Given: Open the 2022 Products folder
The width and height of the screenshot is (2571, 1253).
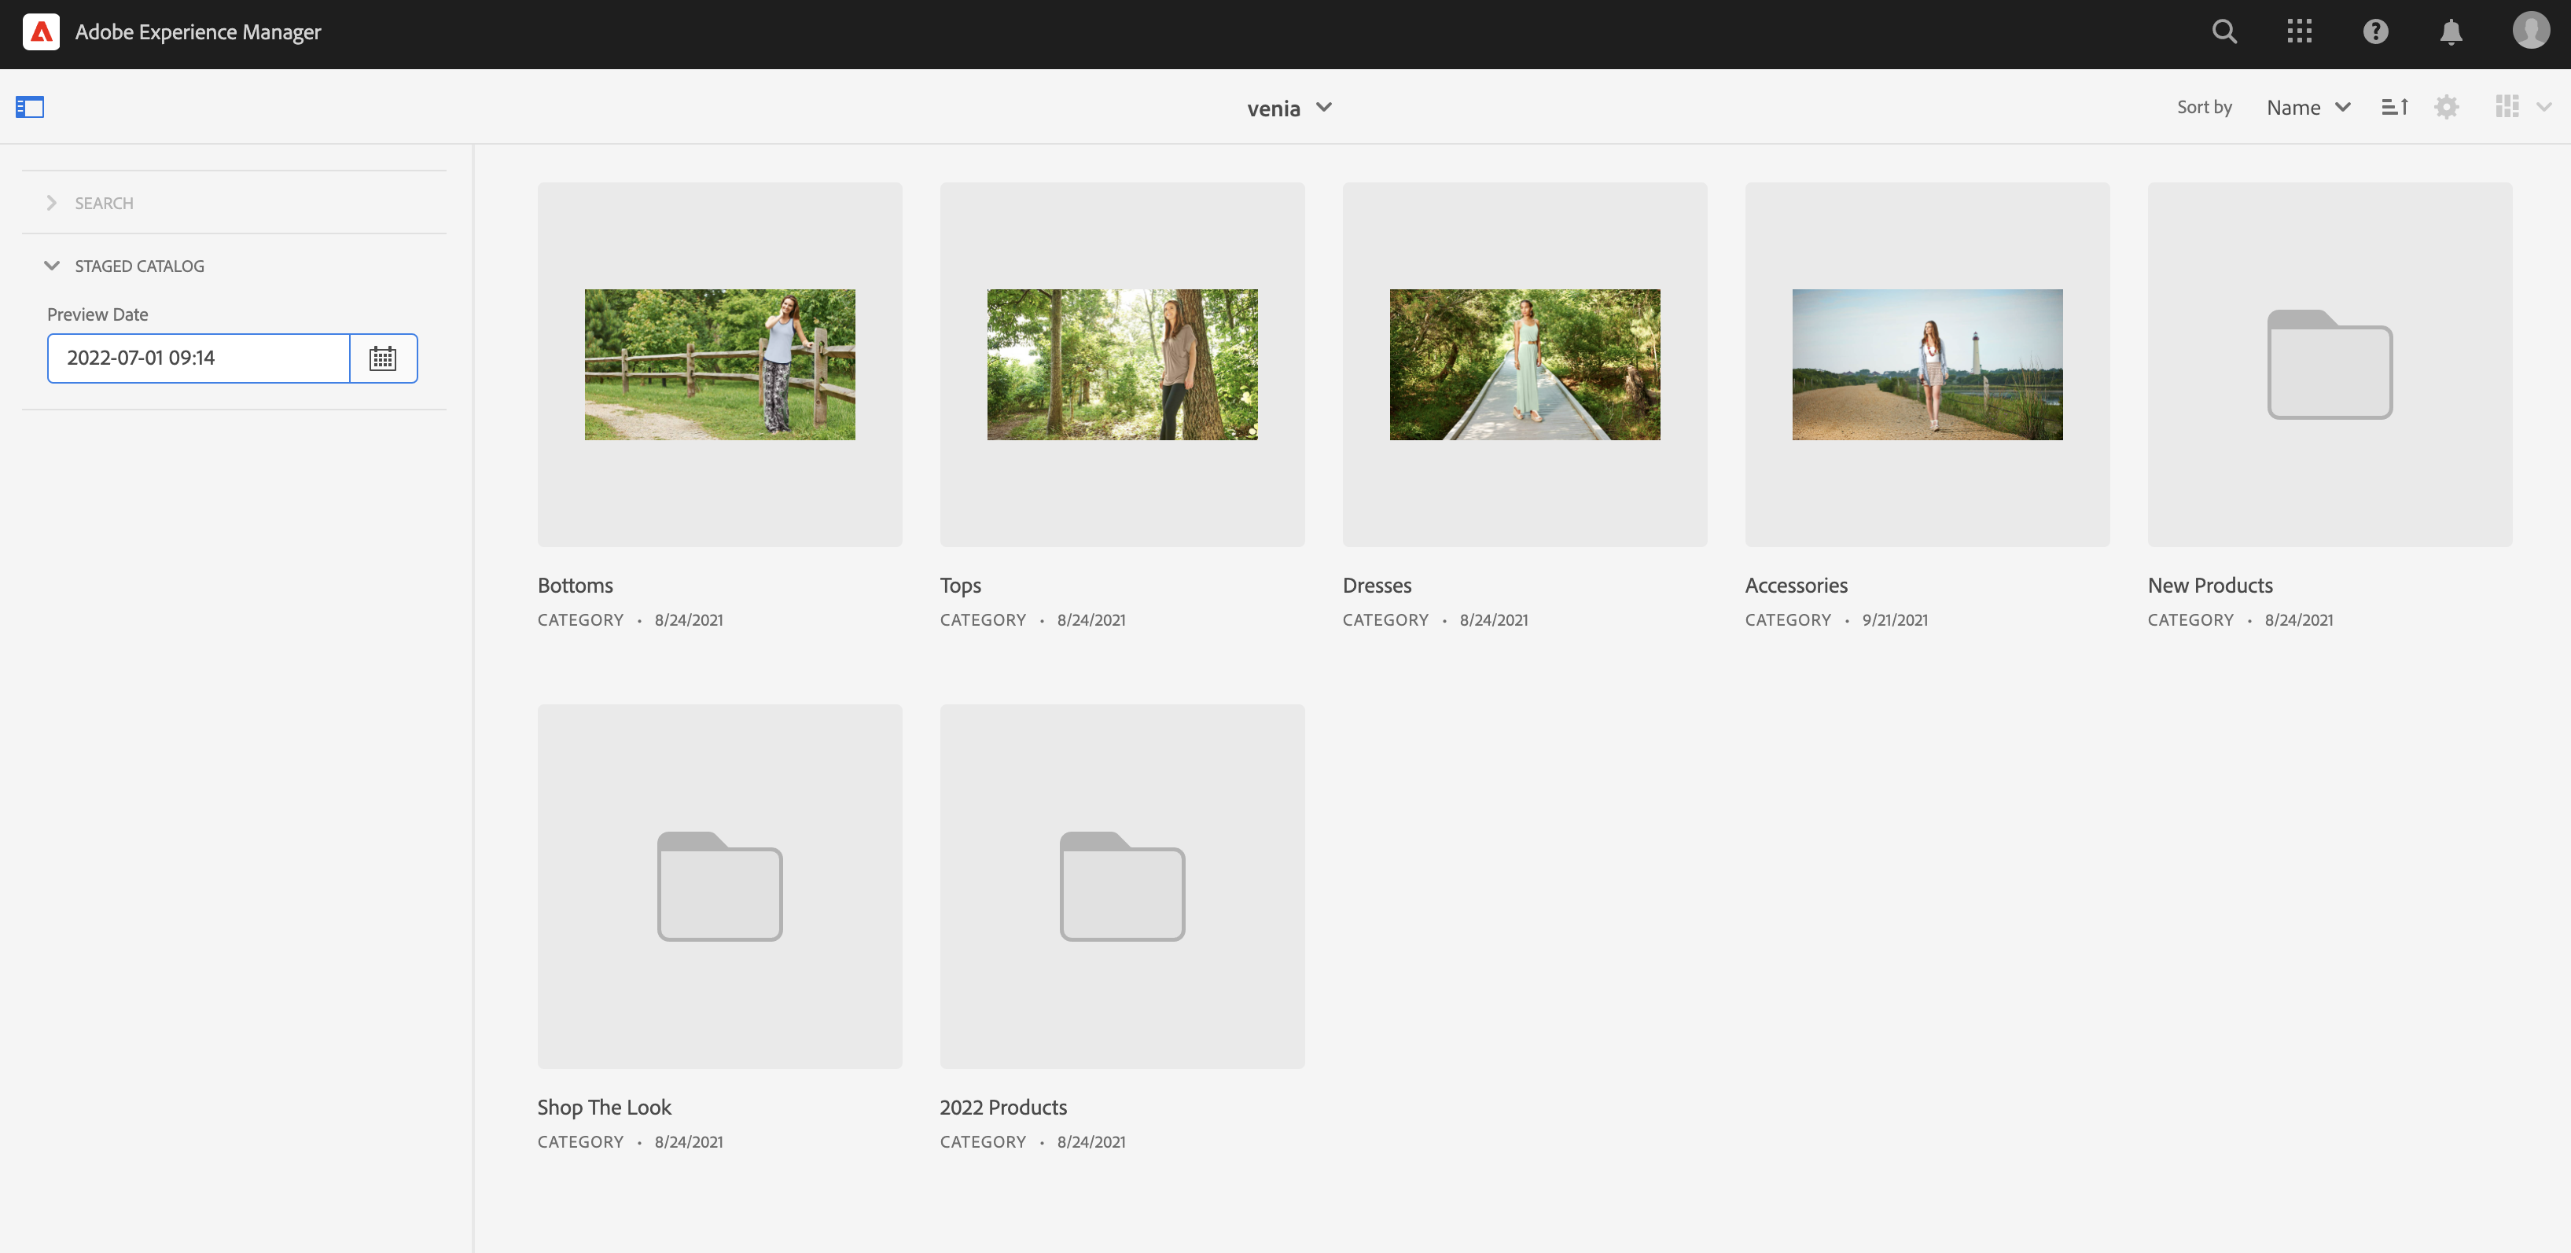Looking at the screenshot, I should click(1122, 887).
